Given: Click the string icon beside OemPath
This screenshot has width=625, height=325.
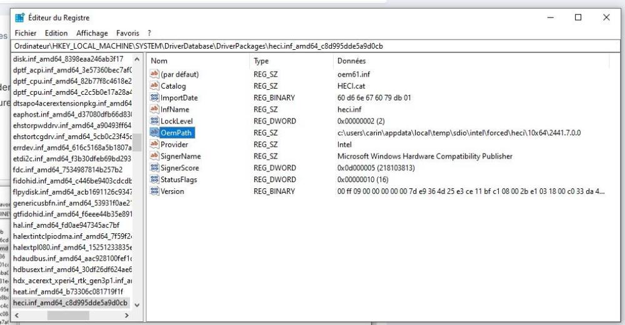Looking at the screenshot, I should click(x=154, y=132).
